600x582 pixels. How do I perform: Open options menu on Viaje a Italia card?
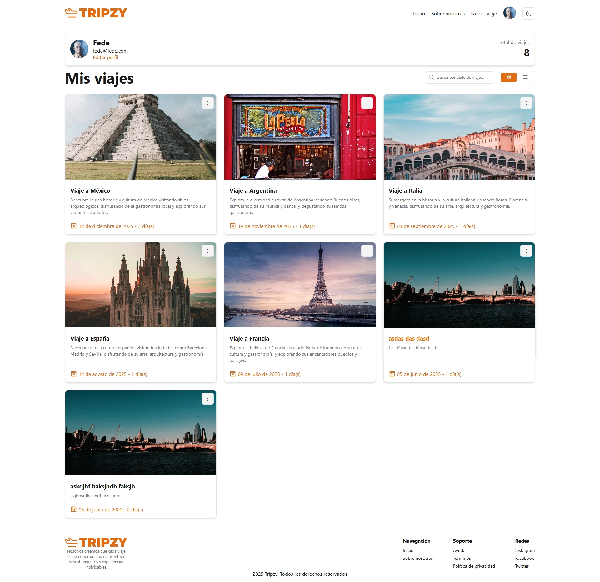click(x=526, y=103)
